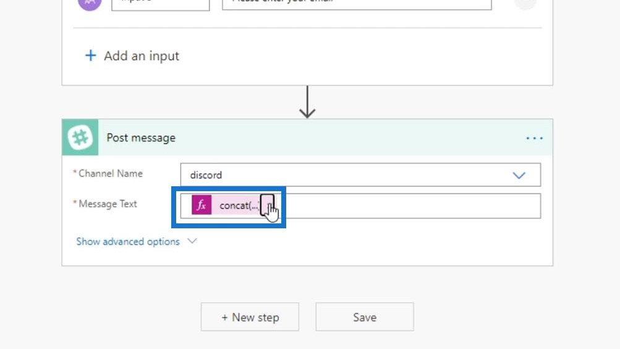The image size is (620, 349).
Task: Click the purple text-input avatar icon at top
Action: [90, 4]
